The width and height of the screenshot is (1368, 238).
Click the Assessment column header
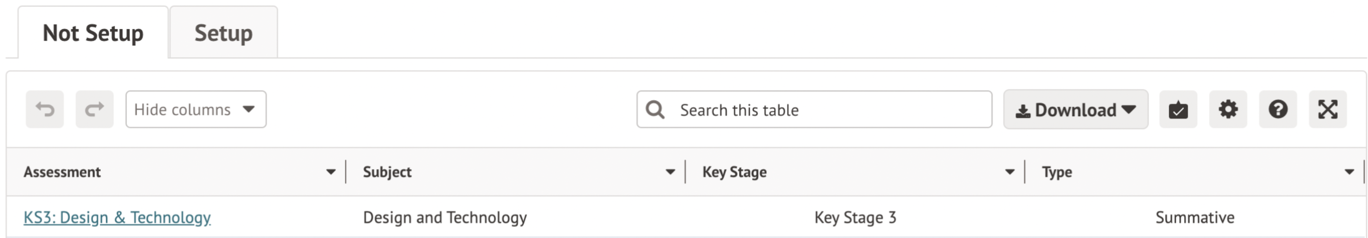pyautogui.click(x=62, y=172)
